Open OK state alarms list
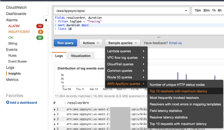Viewport: 224px width, 130px height. tap(11, 38)
